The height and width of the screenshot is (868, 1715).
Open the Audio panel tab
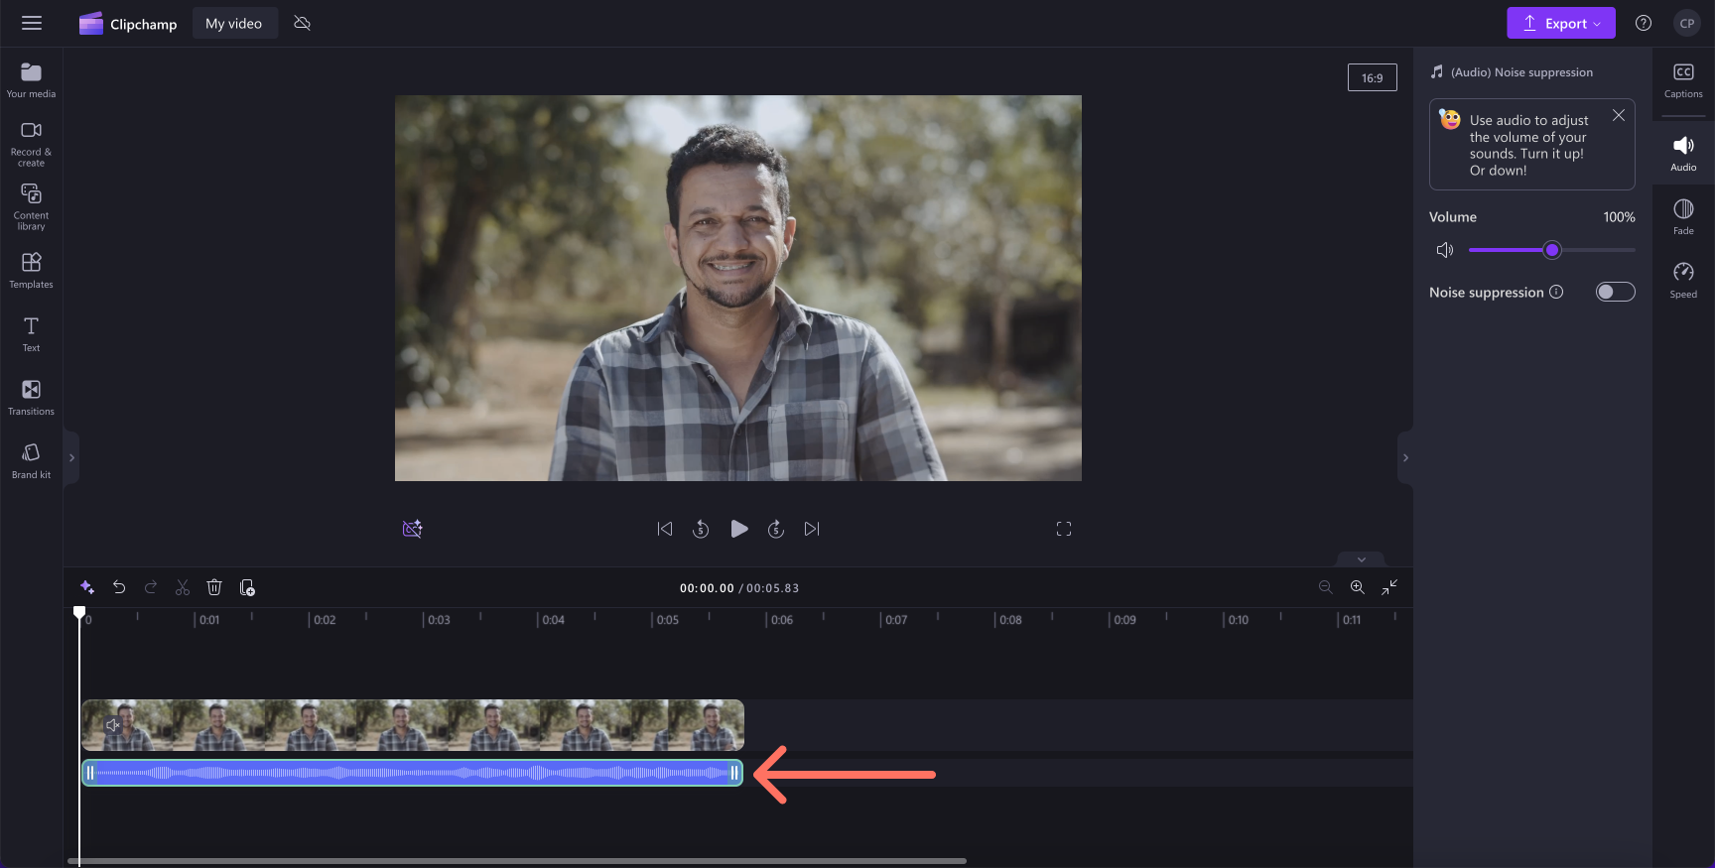point(1683,154)
